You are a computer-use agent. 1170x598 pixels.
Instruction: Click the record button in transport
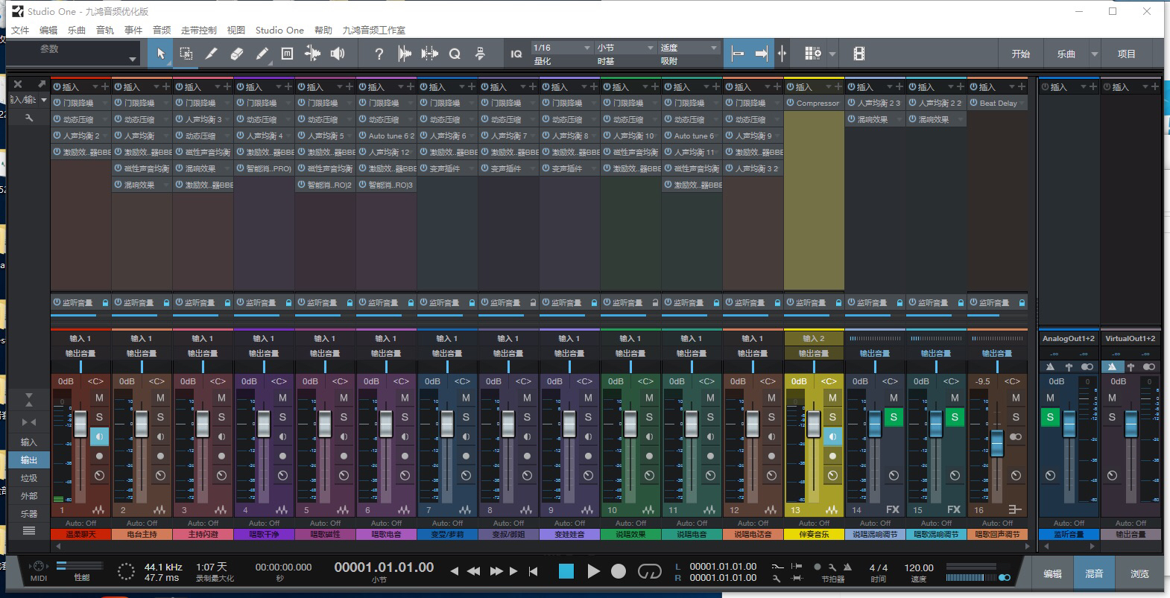click(x=619, y=571)
